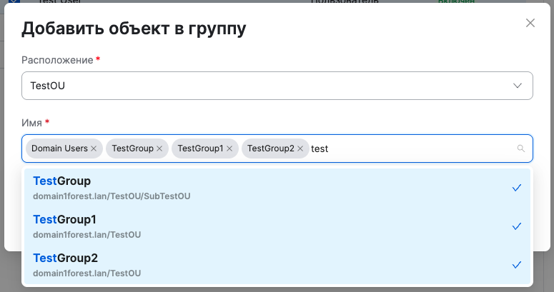Viewport: 554px width, 292px height.
Task: Click the dialog title Добавить объект в группу
Action: pos(134,29)
